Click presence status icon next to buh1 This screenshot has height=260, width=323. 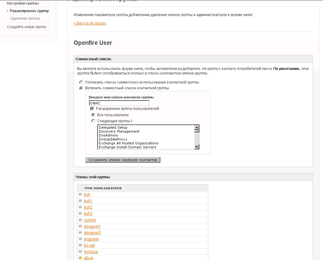click(80, 201)
